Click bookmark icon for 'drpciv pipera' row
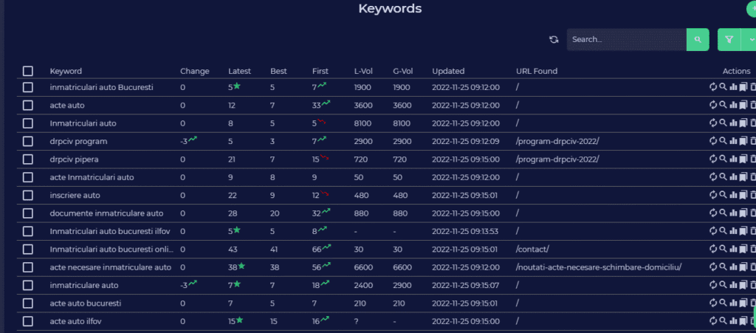 pos(743,159)
